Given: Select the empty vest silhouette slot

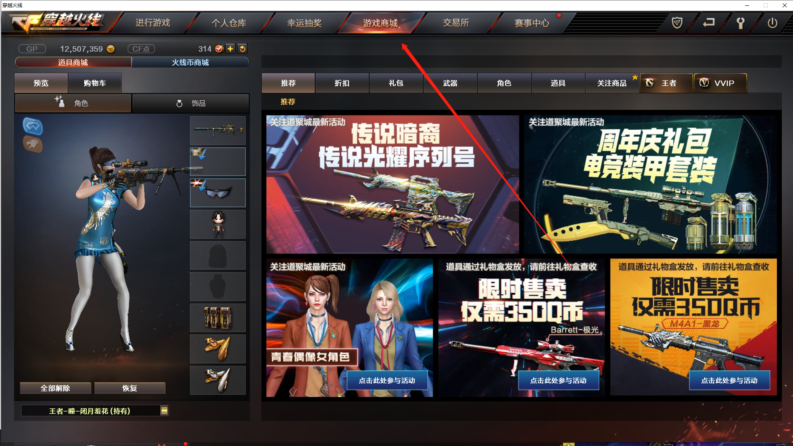Looking at the screenshot, I should tap(218, 287).
